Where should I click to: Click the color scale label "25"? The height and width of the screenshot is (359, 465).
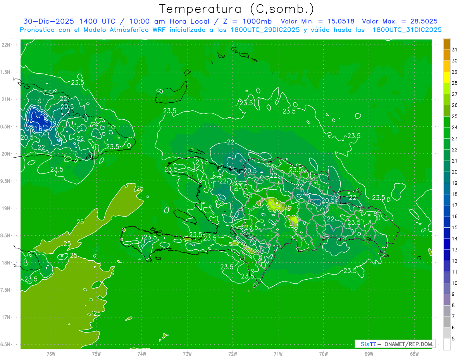pyautogui.click(x=455, y=116)
